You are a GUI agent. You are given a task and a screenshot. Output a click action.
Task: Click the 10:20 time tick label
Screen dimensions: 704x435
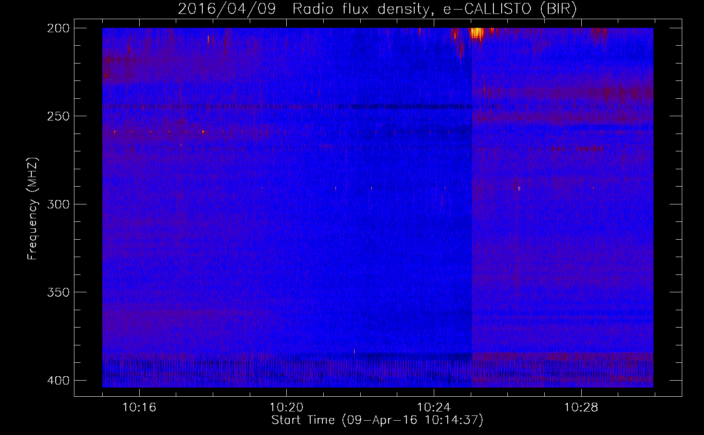(286, 408)
